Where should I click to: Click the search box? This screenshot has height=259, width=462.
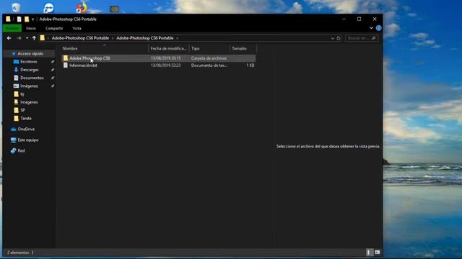click(362, 38)
